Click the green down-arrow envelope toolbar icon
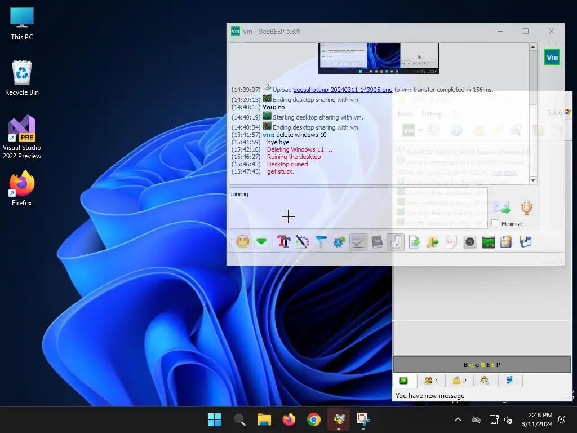 tap(261, 242)
